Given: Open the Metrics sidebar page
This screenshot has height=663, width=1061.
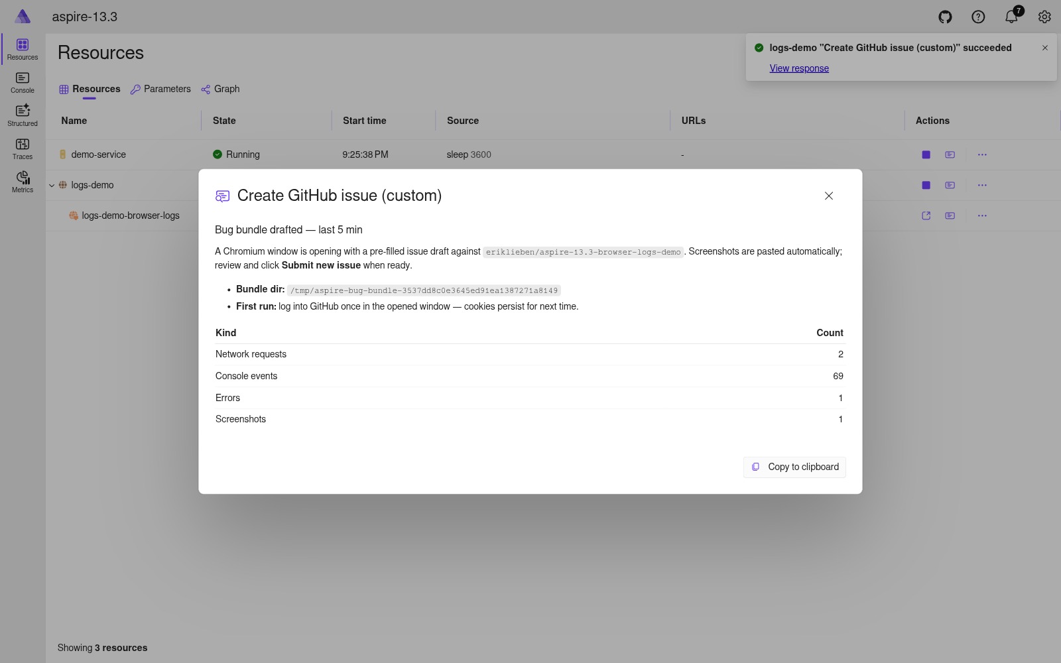Looking at the screenshot, I should click(x=23, y=182).
